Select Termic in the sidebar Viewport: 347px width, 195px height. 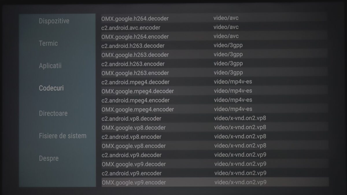click(x=48, y=43)
